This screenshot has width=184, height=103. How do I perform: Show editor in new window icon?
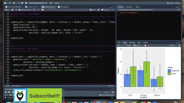click(12, 10)
